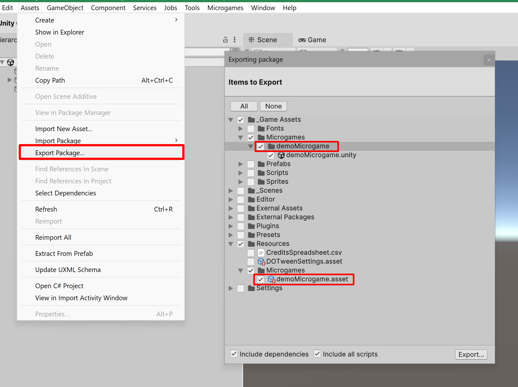Select Refresh from Assets menu
Screen dimensions: 518x387
click(101, 209)
